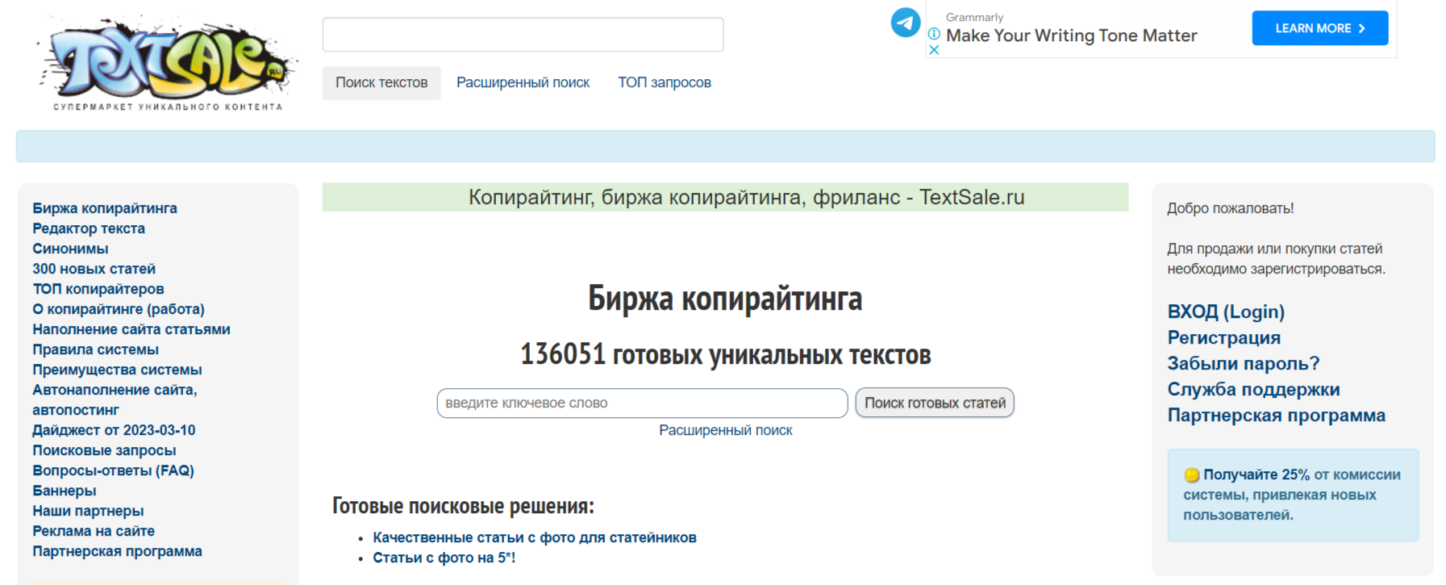This screenshot has height=585, width=1446.
Task: Open Расширенный поиск link below the keyword field
Action: point(726,430)
